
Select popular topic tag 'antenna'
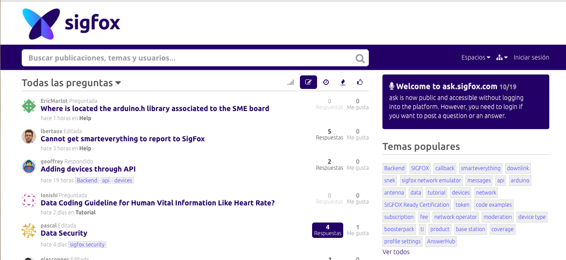(394, 193)
